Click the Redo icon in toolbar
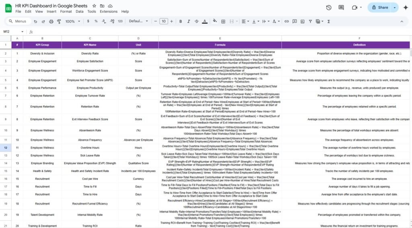Image resolution: width=412 pixels, height=228 pixels. coord(43,21)
